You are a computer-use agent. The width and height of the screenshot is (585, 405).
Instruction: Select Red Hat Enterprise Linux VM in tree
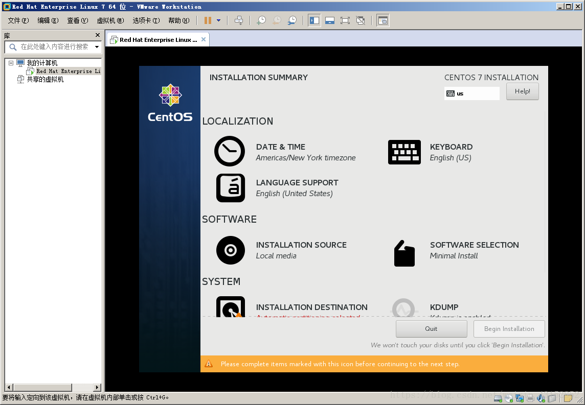click(x=69, y=71)
